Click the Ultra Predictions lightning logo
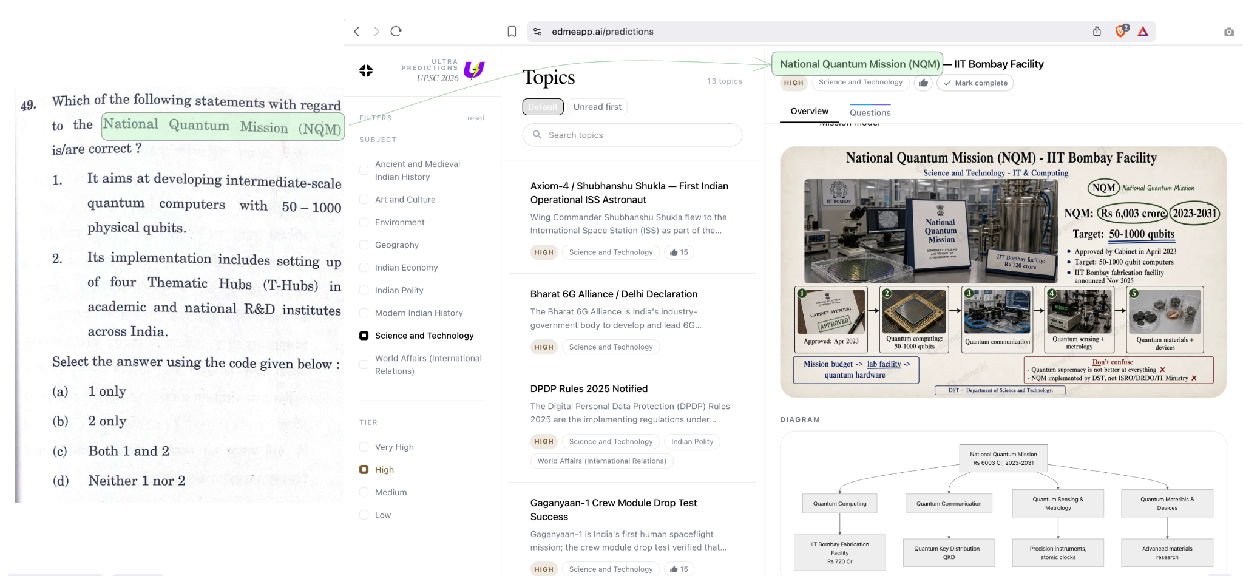Image resolution: width=1243 pixels, height=576 pixels. pos(474,70)
